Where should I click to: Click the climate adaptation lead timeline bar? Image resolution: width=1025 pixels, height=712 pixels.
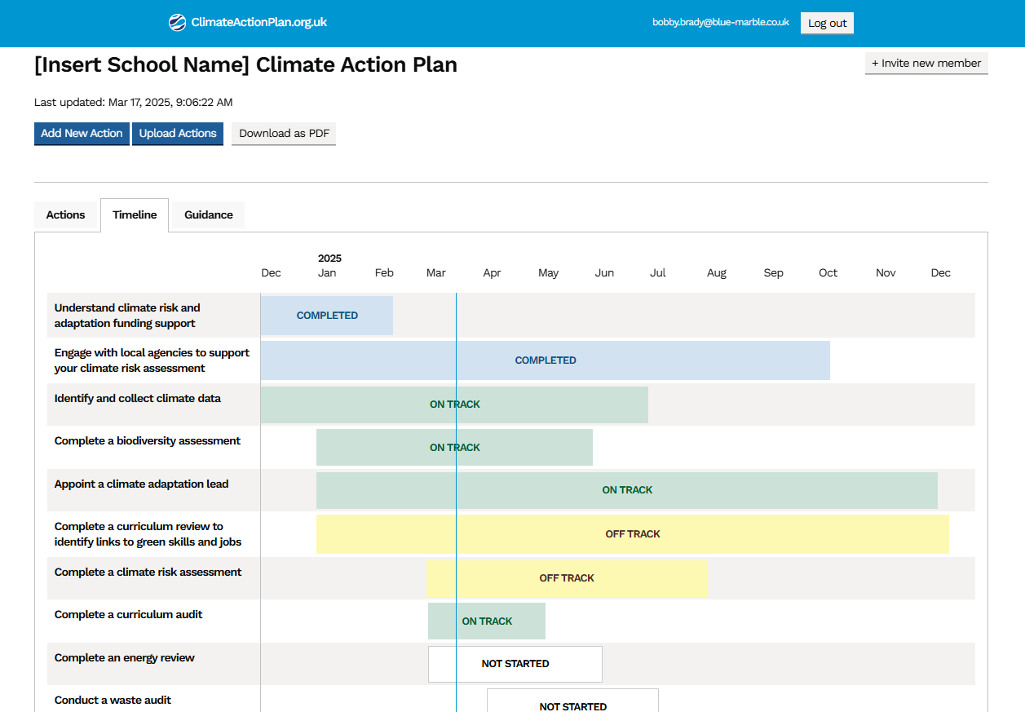[626, 490]
